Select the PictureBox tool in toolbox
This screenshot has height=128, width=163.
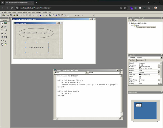coord(6,23)
